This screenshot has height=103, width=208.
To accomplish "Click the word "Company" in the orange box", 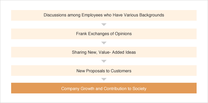I will point(70,88).
